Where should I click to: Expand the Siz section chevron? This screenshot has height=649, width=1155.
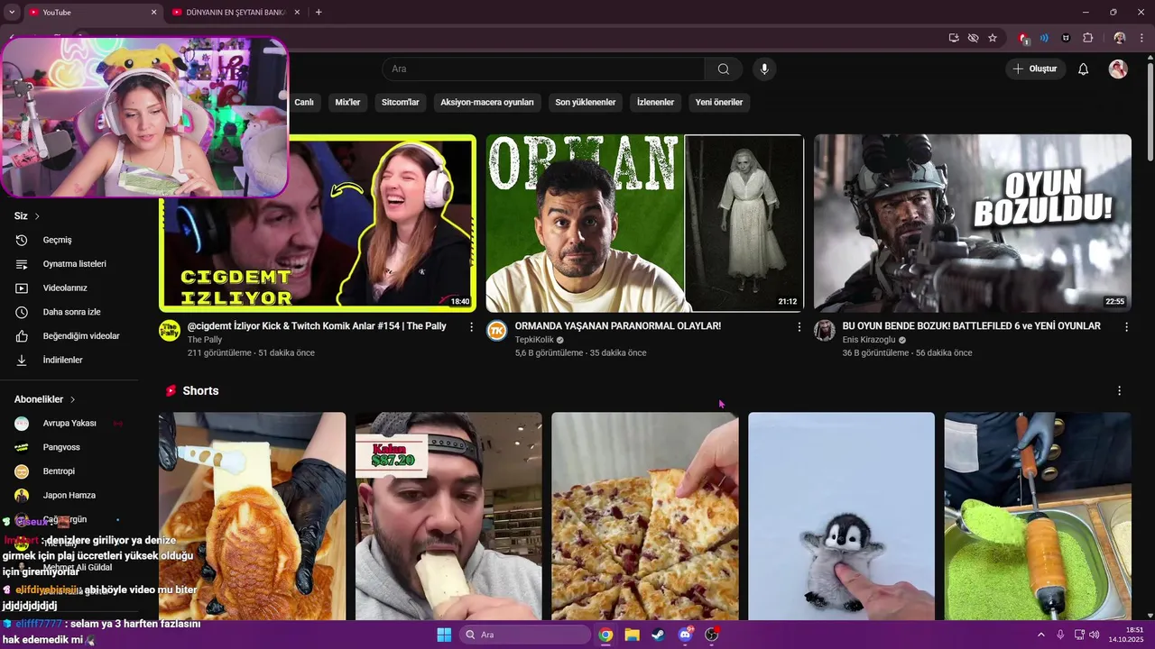[x=37, y=216]
